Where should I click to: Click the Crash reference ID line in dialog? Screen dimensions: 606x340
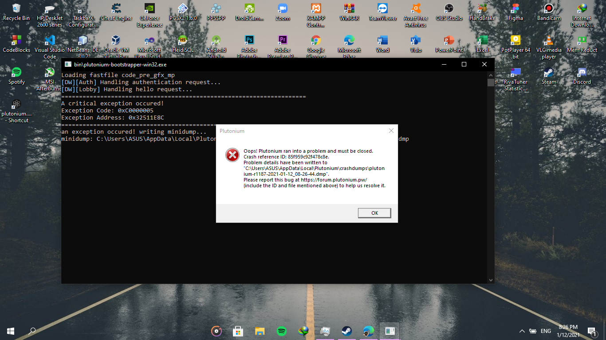pos(286,157)
